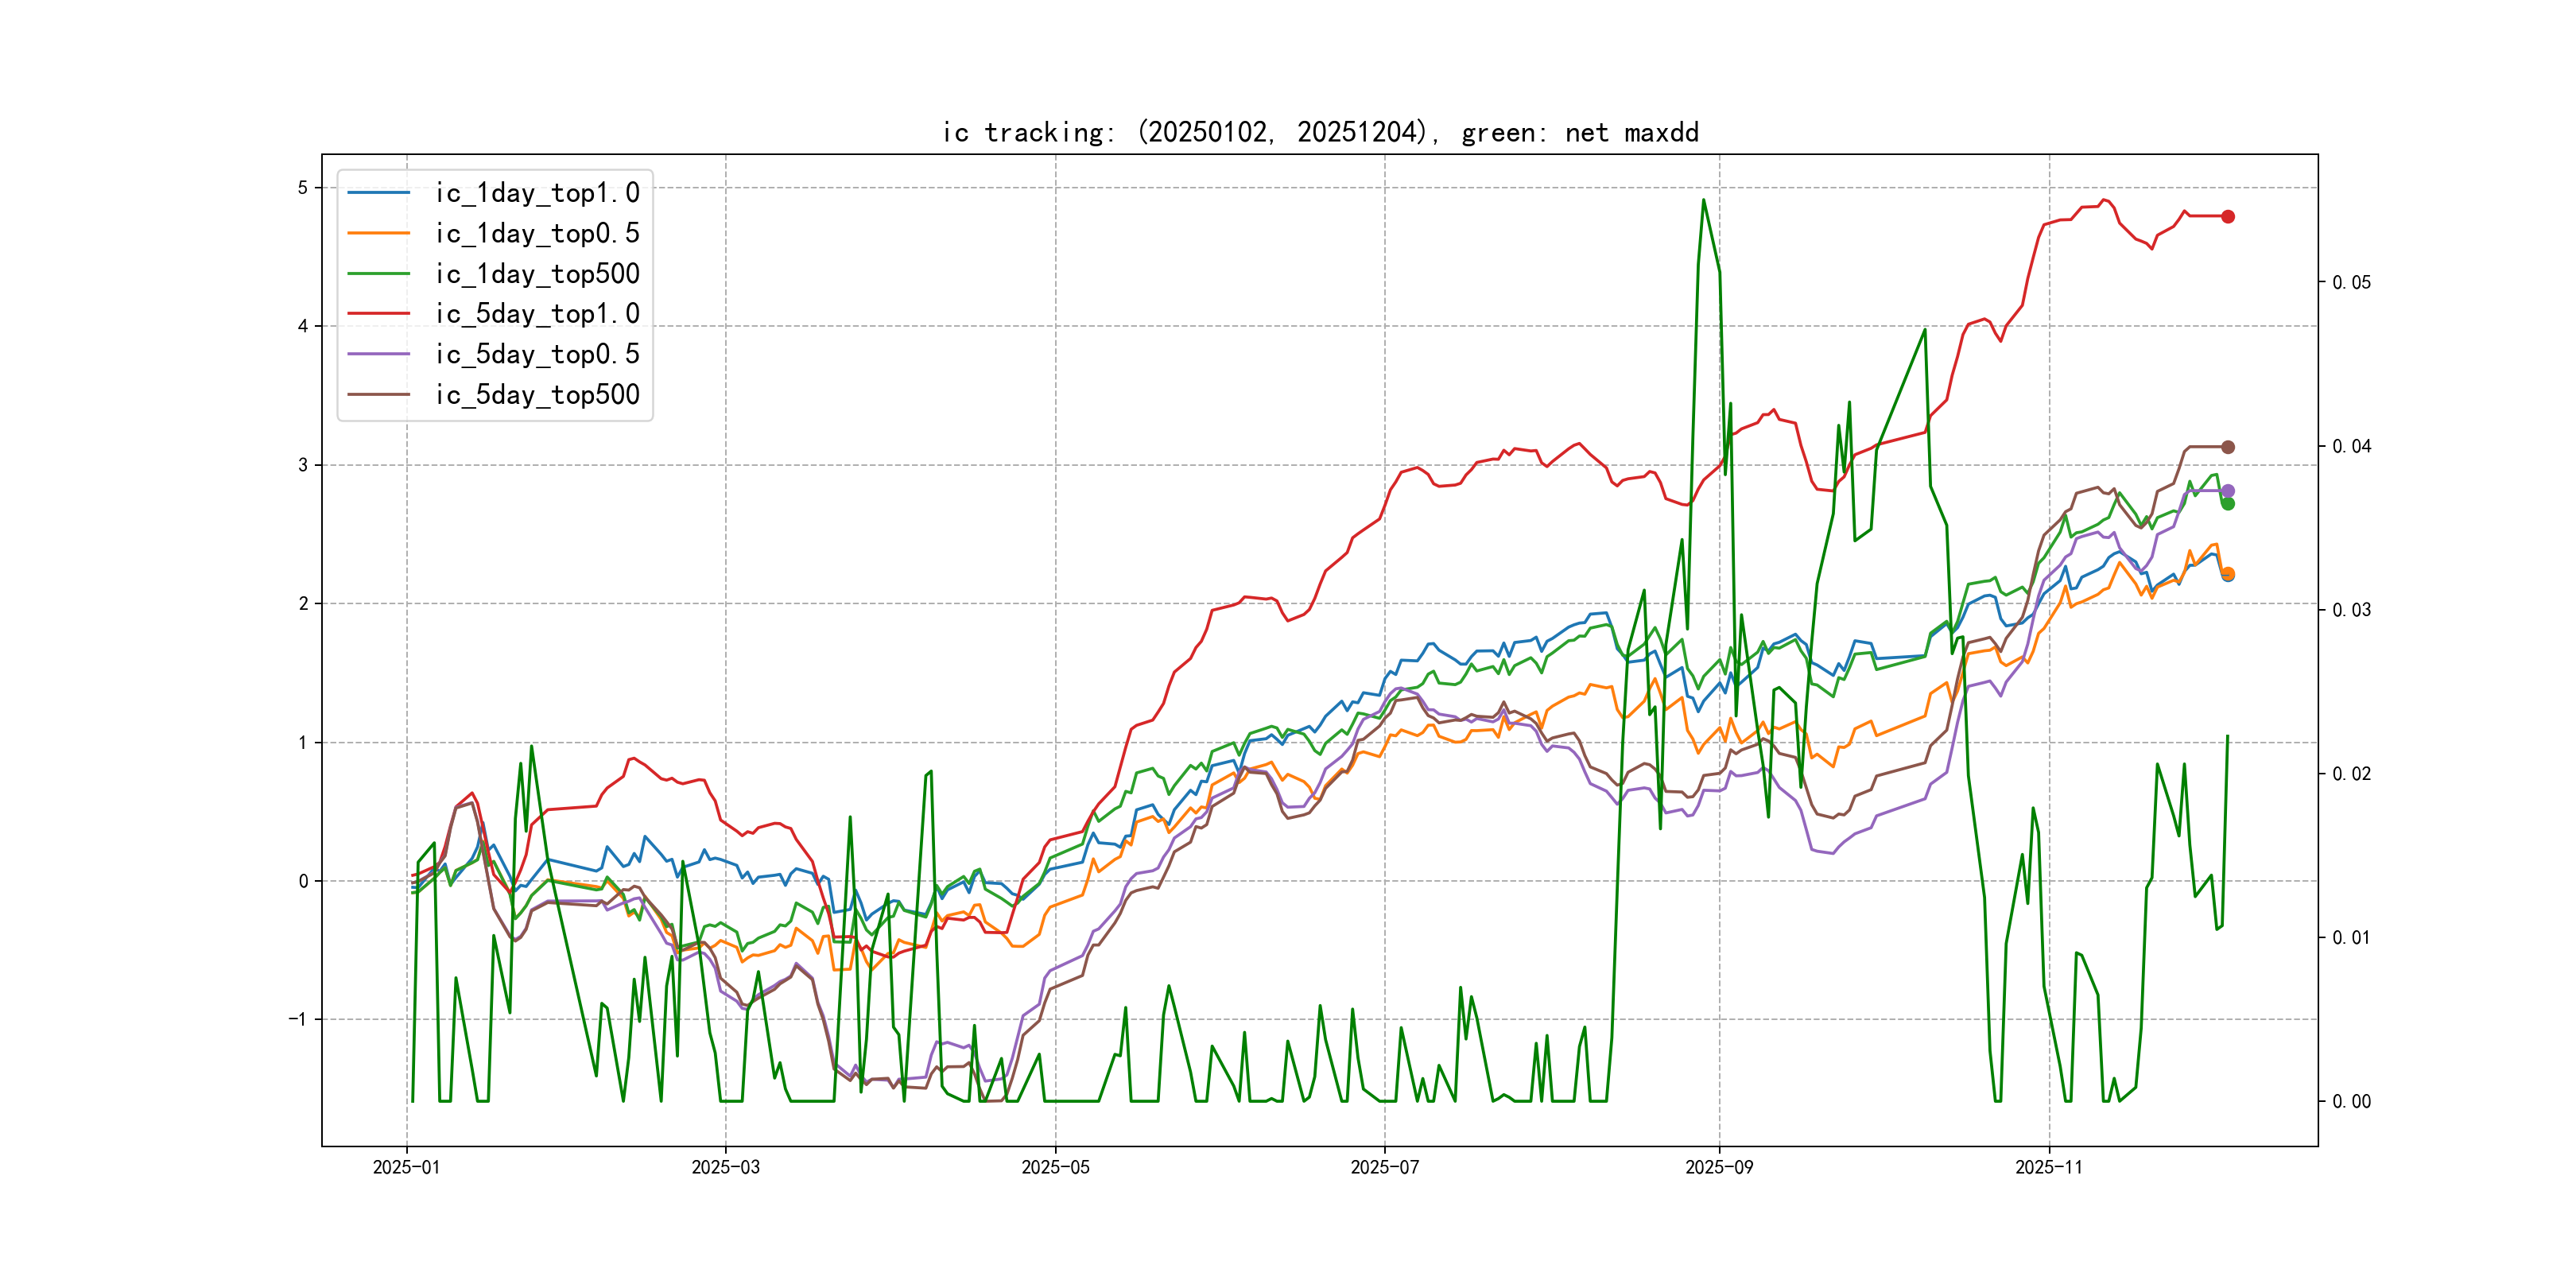Click the chart title text
Image resolution: width=2576 pixels, height=1288 pixels.
[x=1320, y=132]
